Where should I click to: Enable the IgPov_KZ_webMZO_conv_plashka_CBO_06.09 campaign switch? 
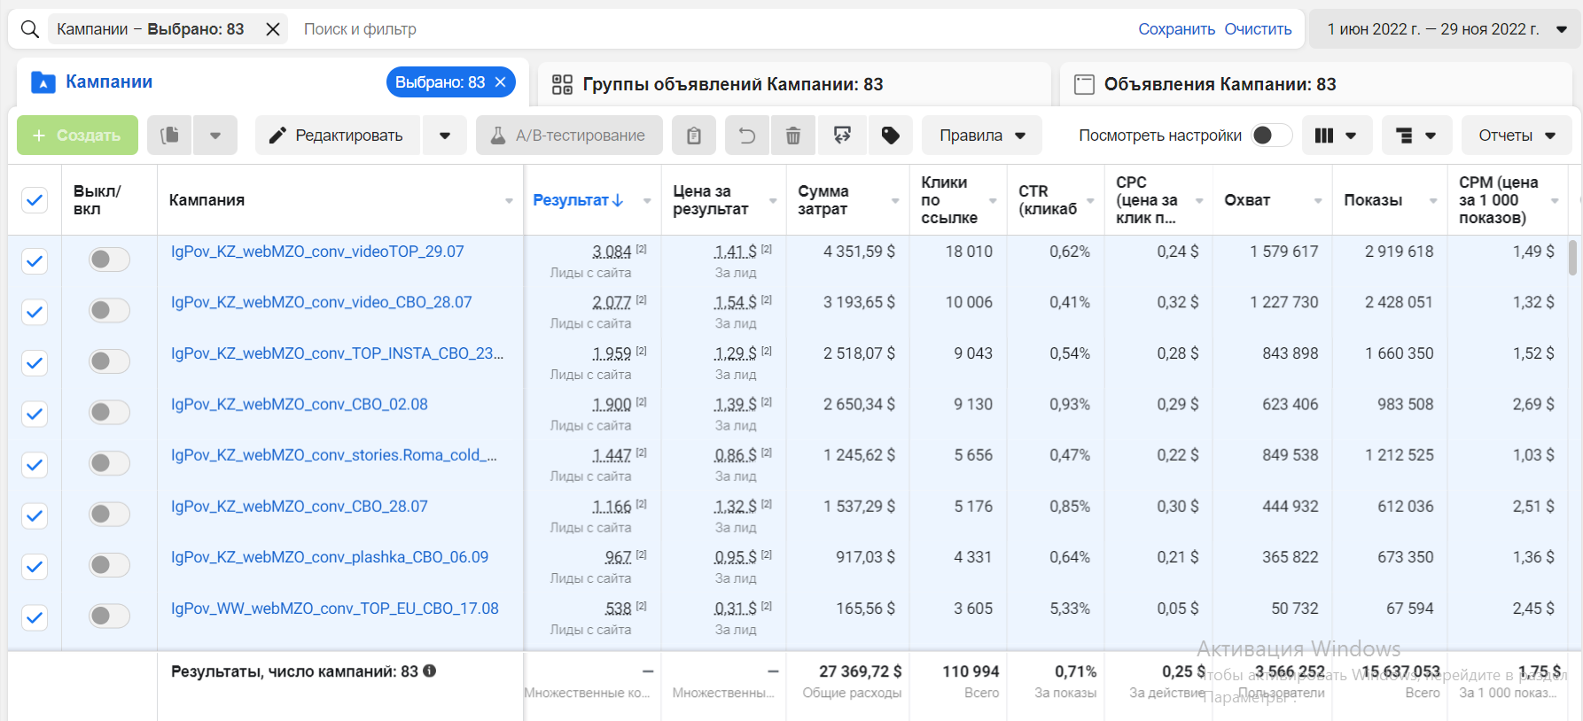click(x=109, y=565)
